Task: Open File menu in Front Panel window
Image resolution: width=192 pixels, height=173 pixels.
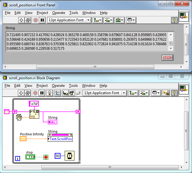Action: (8, 13)
